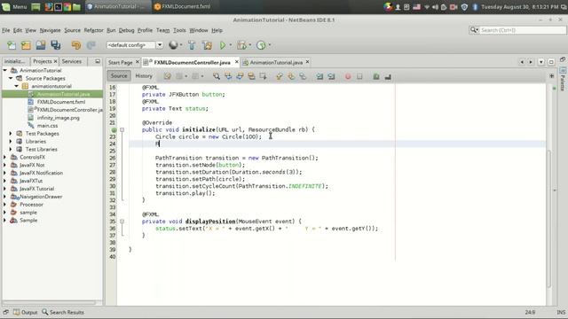Select infinity_image.png in project tree
The height and width of the screenshot is (319, 568).
pyautogui.click(x=58, y=118)
